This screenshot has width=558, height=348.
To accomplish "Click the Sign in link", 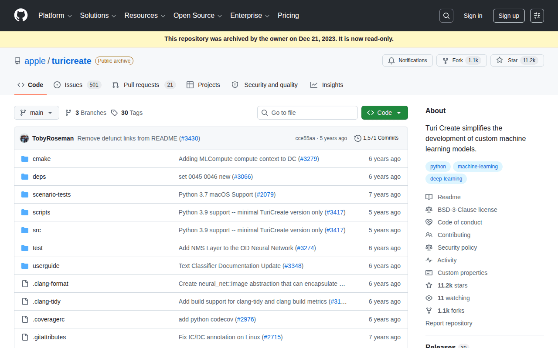I will tap(473, 16).
